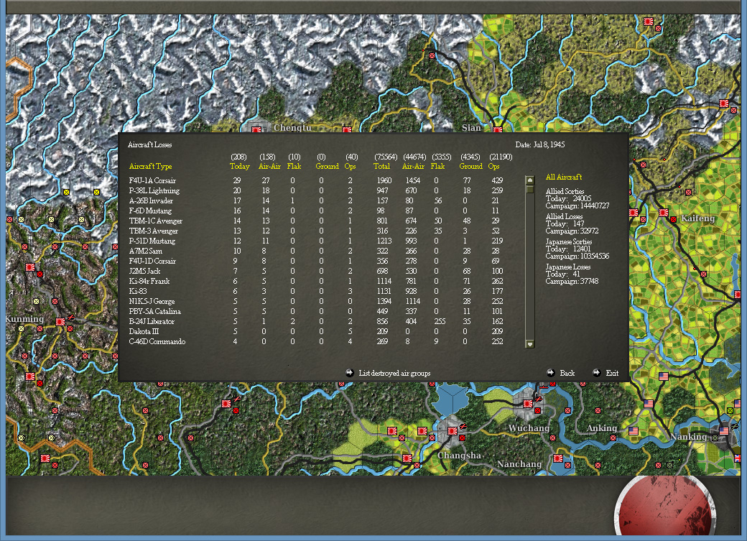Click the Nanchang city label on the map
Image resolution: width=747 pixels, height=541 pixels.
click(519, 464)
